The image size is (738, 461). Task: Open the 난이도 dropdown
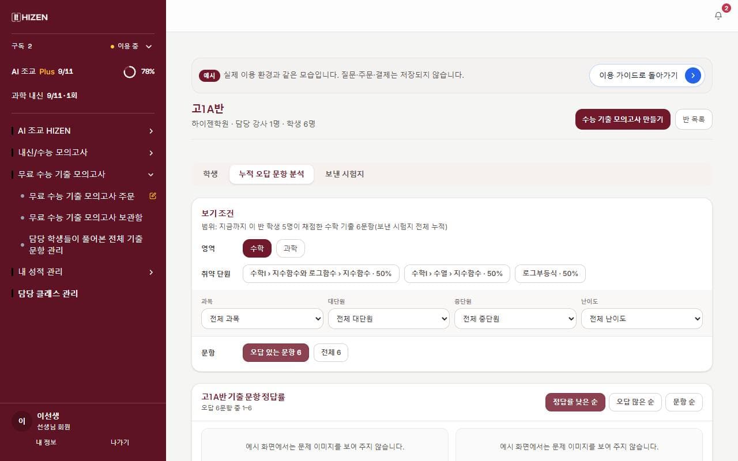(x=642, y=319)
